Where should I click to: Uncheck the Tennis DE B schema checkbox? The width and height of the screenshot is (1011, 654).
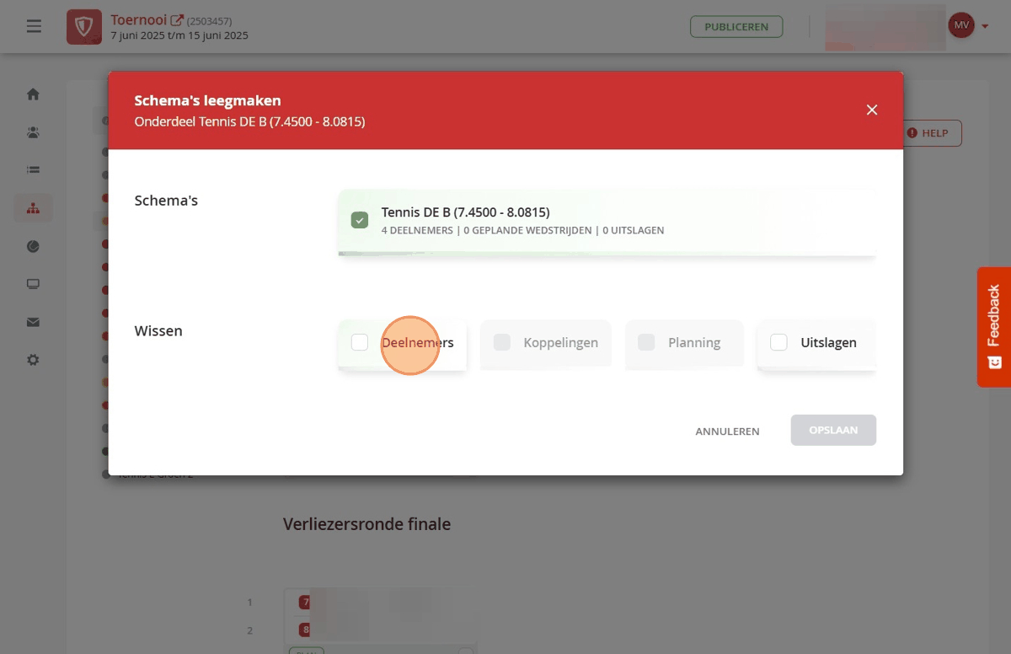point(360,221)
